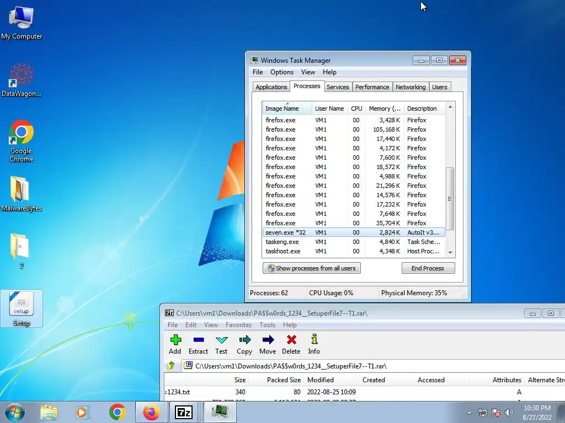This screenshot has width=565, height=423.
Task: Switch to the Services tab
Action: coord(338,87)
